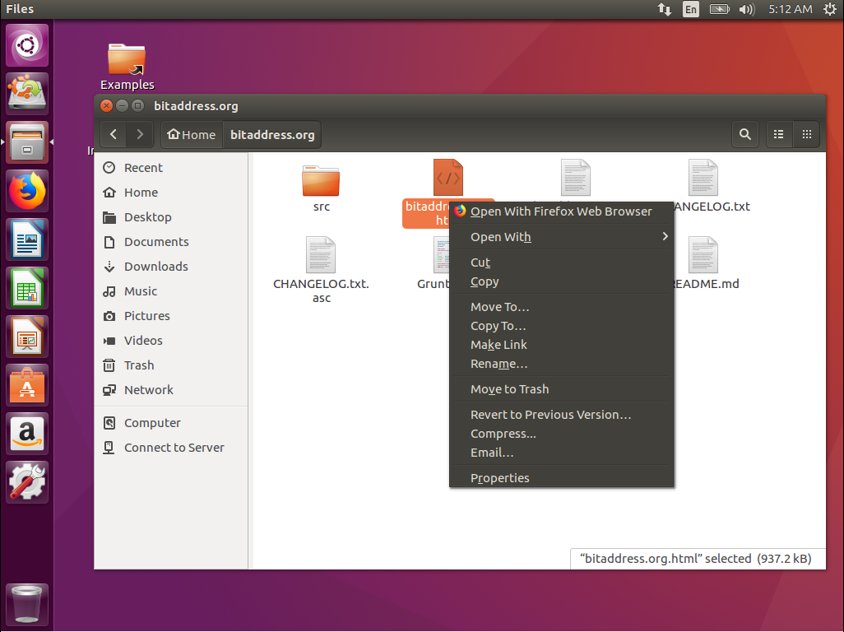The height and width of the screenshot is (632, 844).
Task: Toggle the En keyboard layout indicator
Action: tap(691, 9)
